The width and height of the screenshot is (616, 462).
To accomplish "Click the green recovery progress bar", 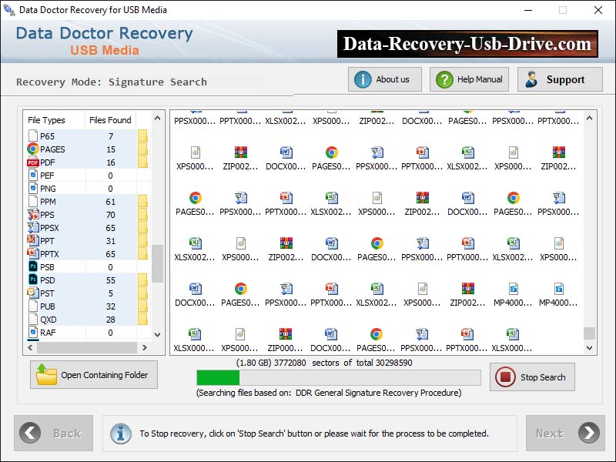I will [218, 377].
